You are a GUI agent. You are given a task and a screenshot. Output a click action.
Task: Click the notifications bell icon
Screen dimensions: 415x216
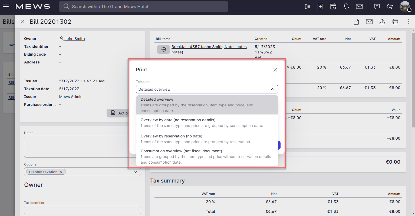pyautogui.click(x=346, y=6)
